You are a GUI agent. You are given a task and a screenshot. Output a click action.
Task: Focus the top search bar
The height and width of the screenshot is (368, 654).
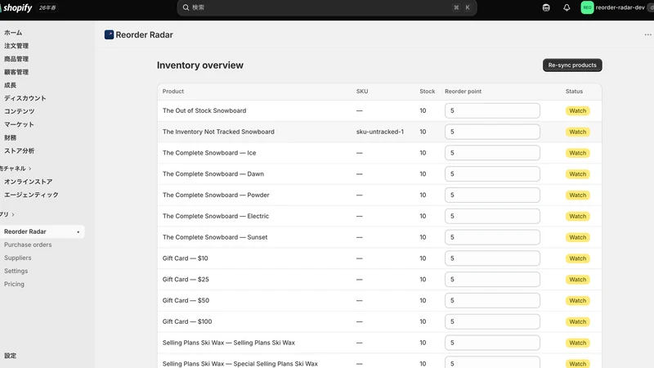[x=327, y=7]
